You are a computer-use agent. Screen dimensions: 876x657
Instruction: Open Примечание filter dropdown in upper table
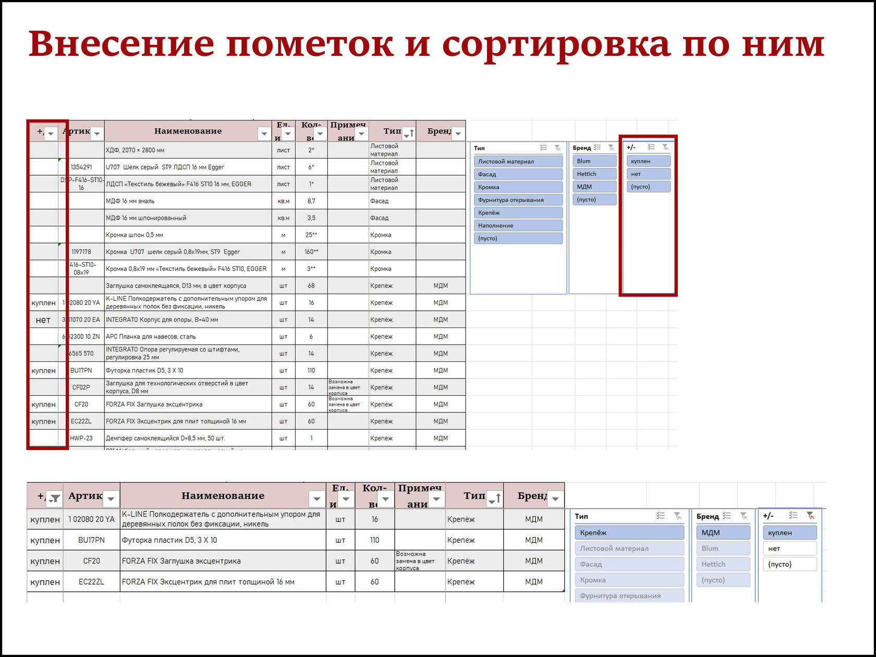tap(361, 133)
